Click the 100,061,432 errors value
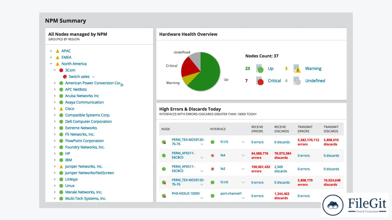Viewport: 392px width, 220px height. click(x=261, y=169)
